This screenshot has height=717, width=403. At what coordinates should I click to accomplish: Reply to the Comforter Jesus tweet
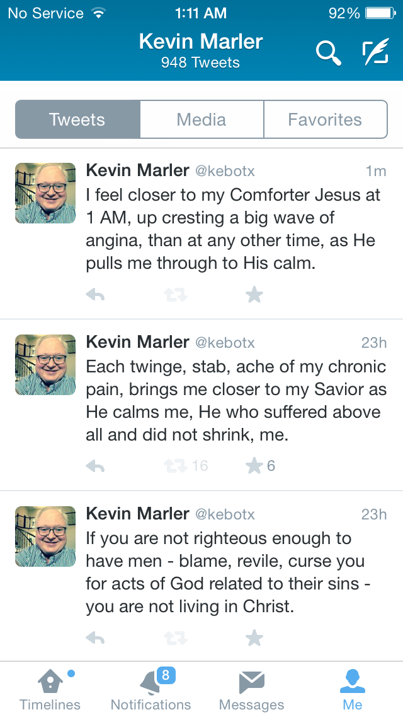point(95,295)
